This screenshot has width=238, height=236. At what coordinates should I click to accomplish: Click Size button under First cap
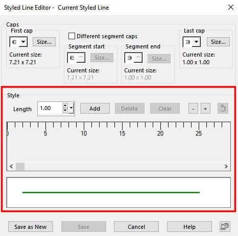[x=44, y=42]
